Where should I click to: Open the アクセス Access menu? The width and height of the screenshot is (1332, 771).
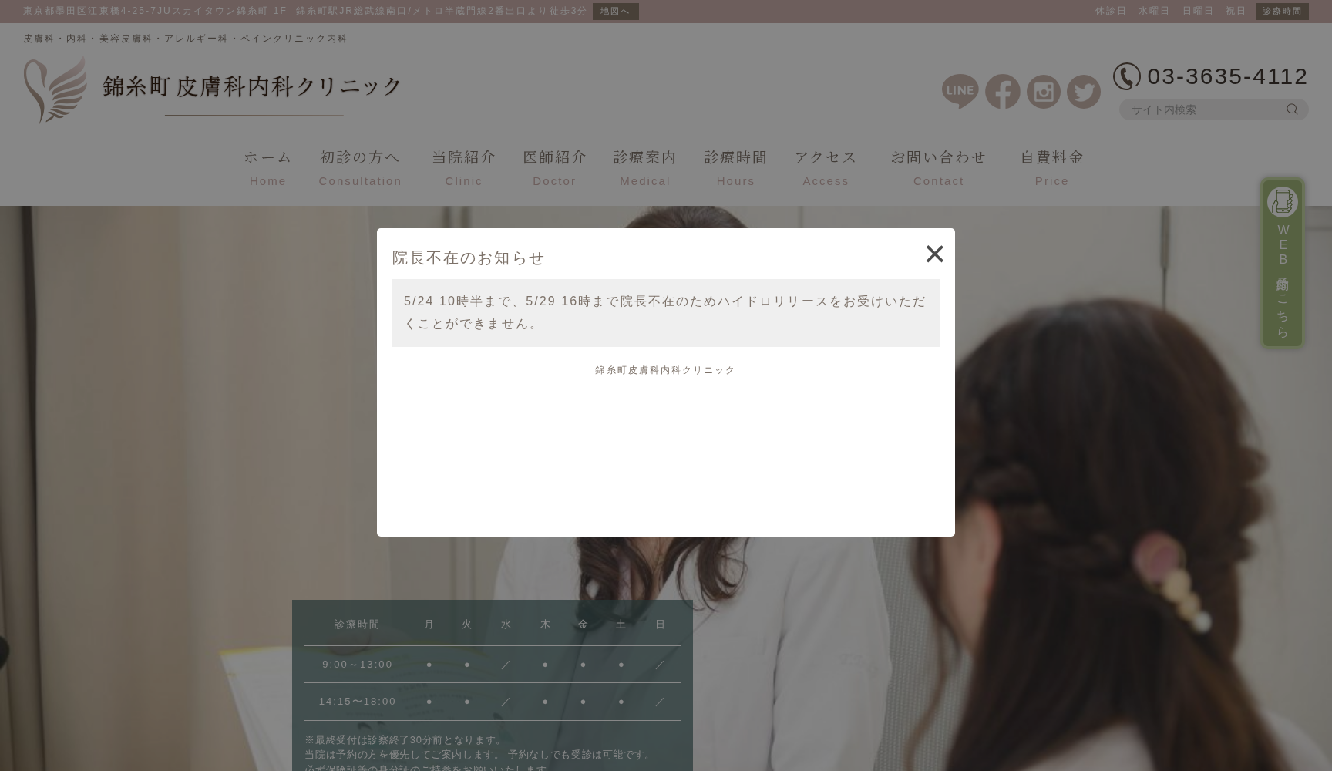(826, 167)
